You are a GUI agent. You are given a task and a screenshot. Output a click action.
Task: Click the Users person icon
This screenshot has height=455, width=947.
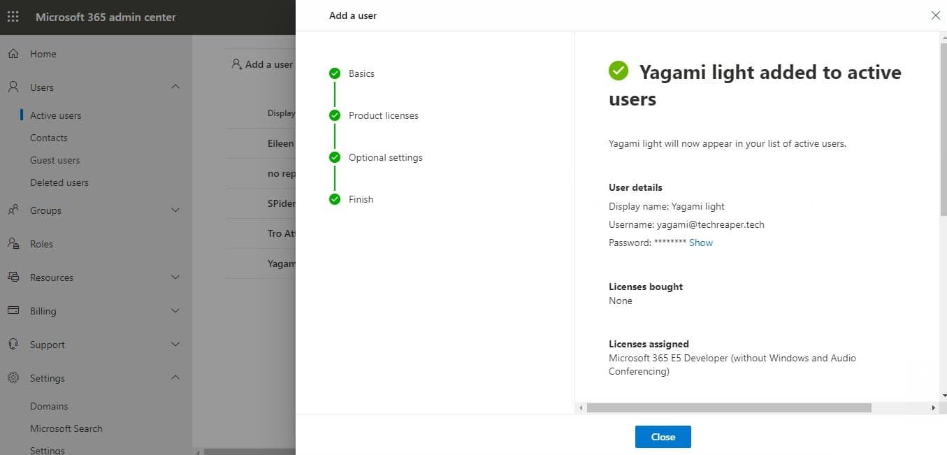point(13,87)
